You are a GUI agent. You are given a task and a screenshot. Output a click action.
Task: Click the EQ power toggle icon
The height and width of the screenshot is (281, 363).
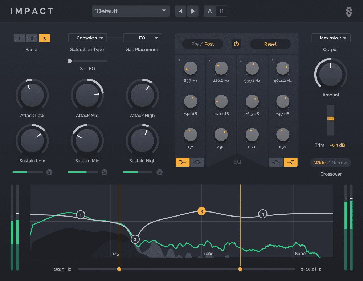236,44
